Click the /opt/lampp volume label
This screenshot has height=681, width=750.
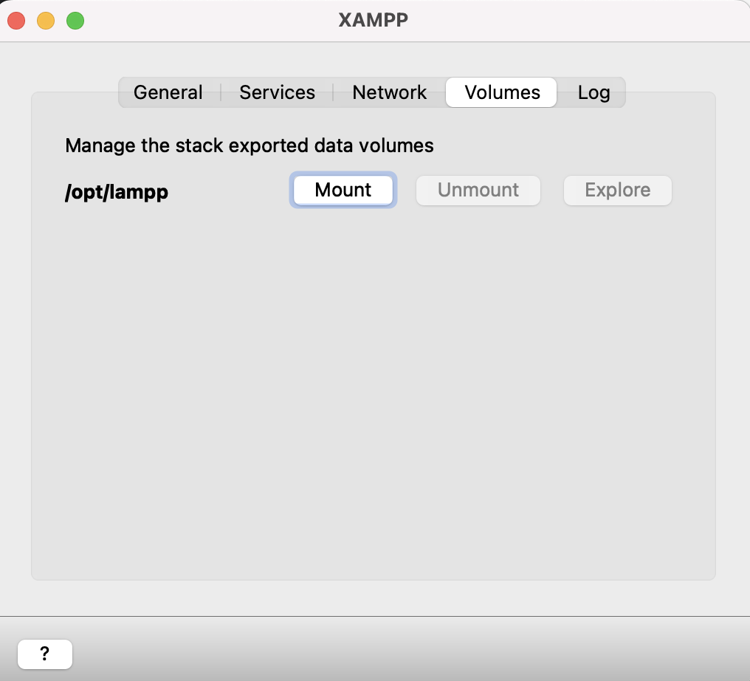coord(117,192)
